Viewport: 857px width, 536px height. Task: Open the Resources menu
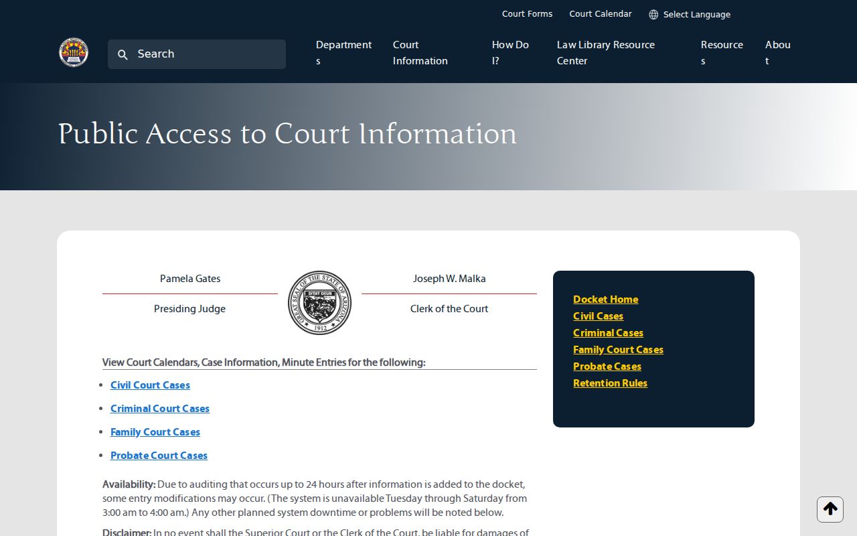click(x=722, y=53)
